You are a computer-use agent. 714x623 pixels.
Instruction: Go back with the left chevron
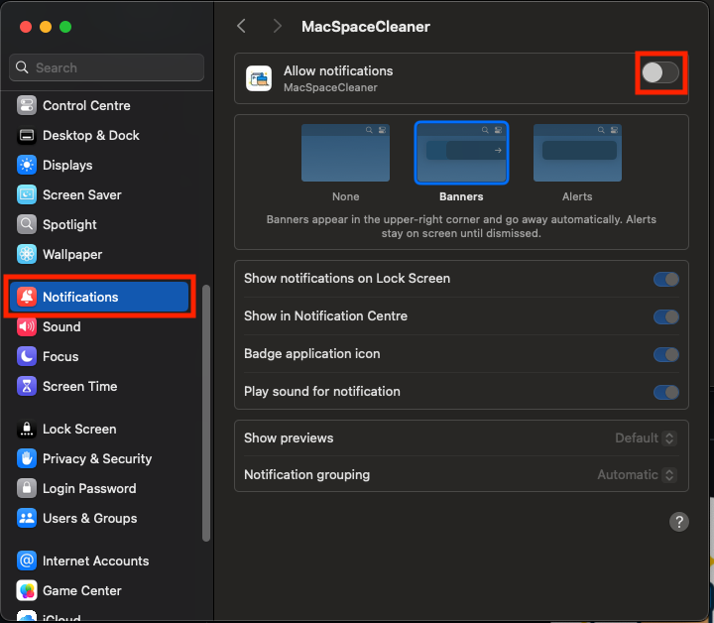[241, 26]
